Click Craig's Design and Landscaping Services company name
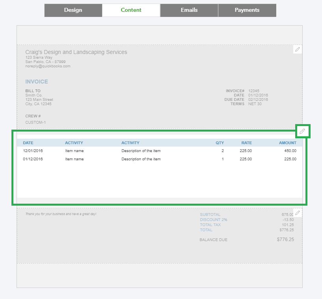This screenshot has width=322, height=299. tap(76, 52)
